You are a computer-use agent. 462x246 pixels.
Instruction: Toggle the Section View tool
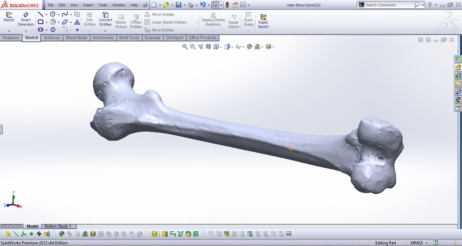pos(209,47)
